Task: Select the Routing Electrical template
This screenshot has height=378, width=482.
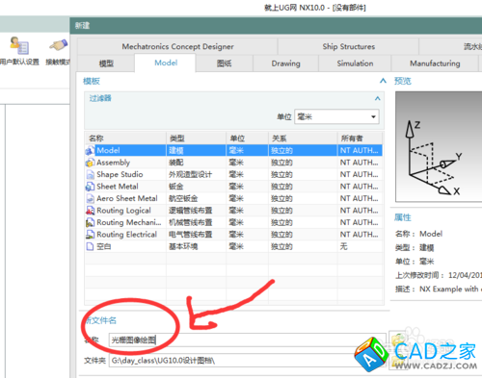Action: point(234,235)
